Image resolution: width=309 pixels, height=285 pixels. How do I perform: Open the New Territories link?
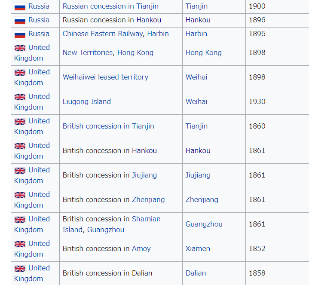point(87,52)
